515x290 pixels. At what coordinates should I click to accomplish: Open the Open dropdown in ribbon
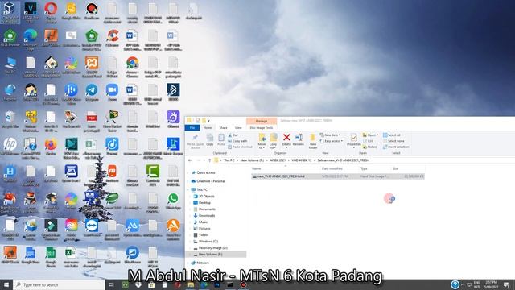click(370, 135)
